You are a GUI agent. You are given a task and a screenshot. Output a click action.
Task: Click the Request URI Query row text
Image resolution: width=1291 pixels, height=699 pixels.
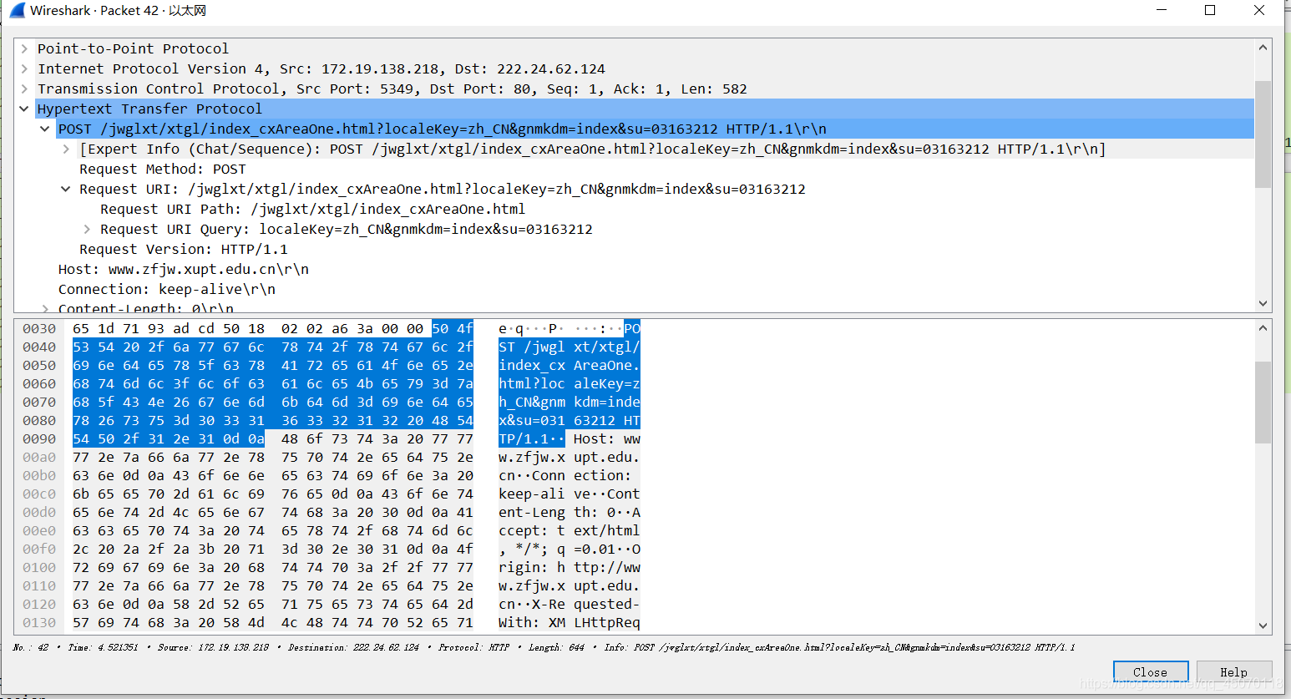347,229
